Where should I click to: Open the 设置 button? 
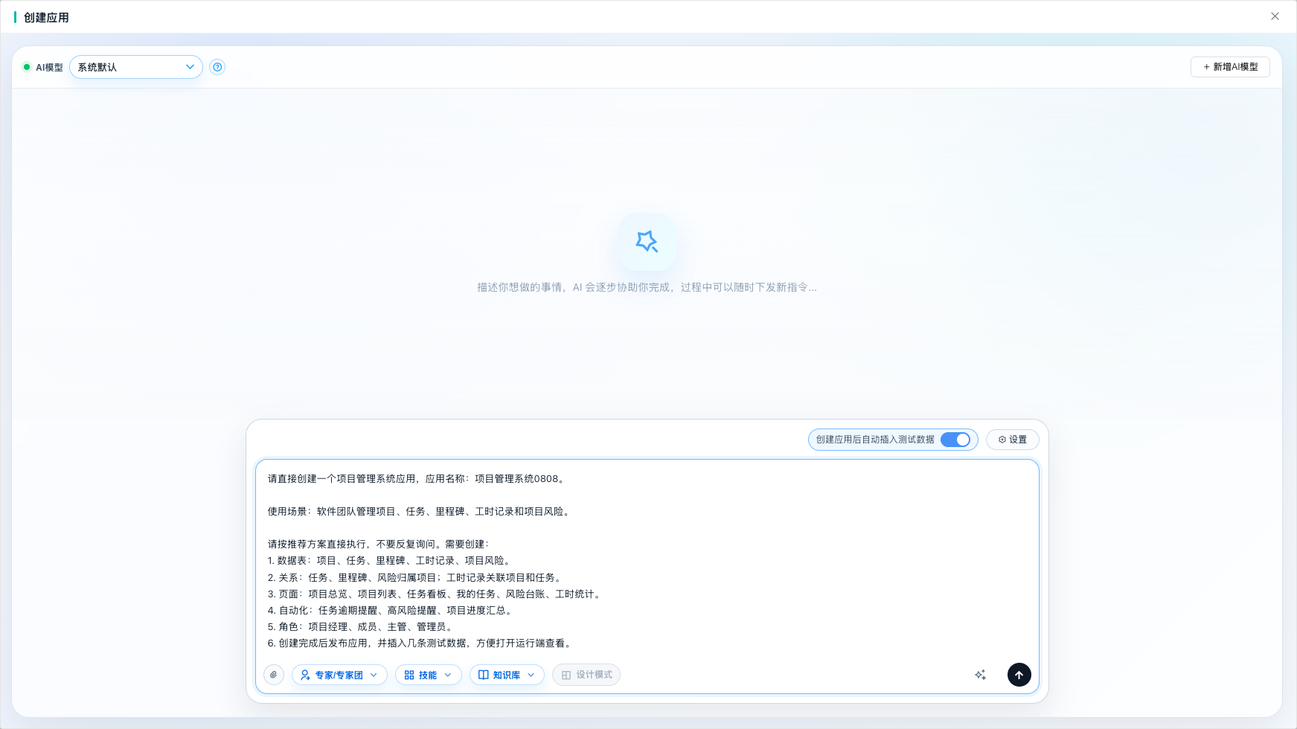pos(1012,440)
